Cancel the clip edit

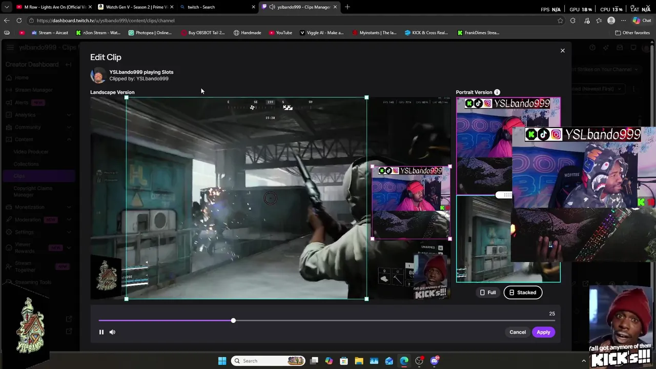pos(518,332)
